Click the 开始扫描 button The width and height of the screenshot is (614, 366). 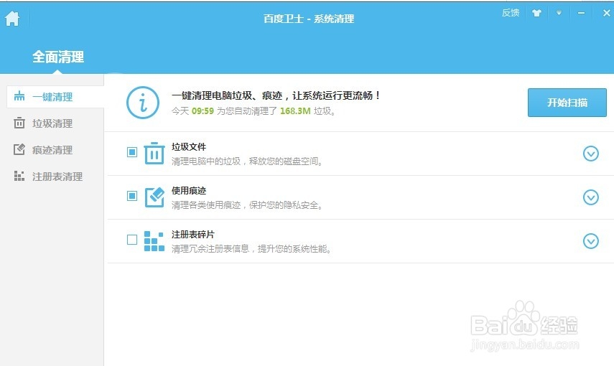[x=567, y=103]
